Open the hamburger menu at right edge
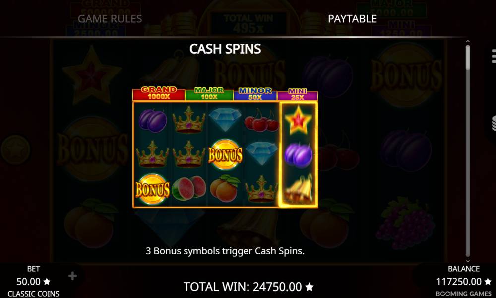 (x=494, y=56)
